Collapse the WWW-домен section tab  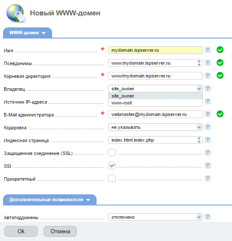(x=27, y=33)
